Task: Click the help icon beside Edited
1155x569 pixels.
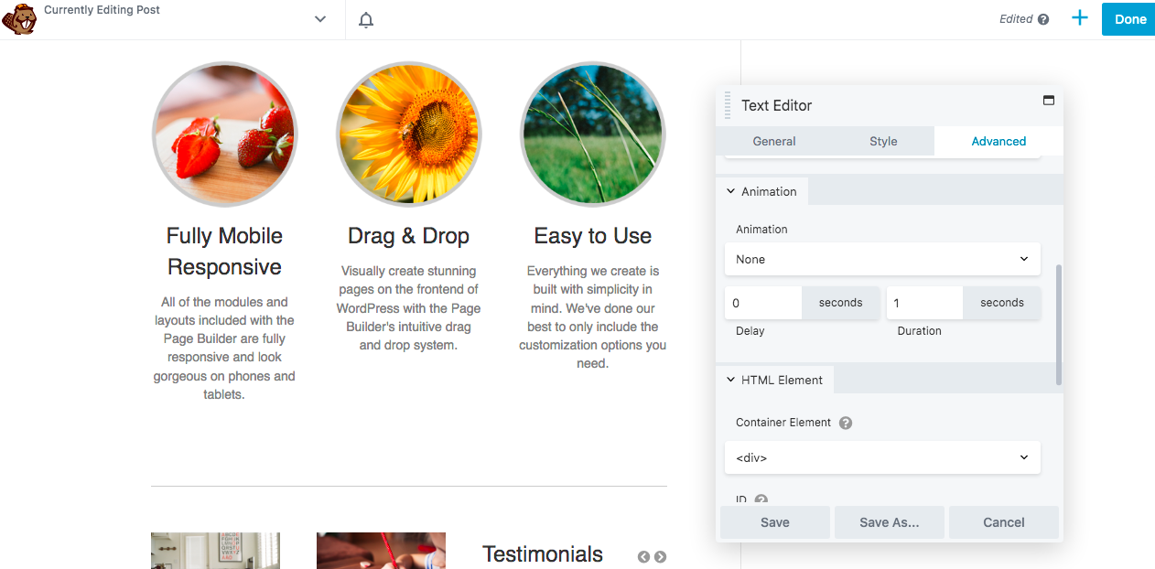Action: [1043, 19]
